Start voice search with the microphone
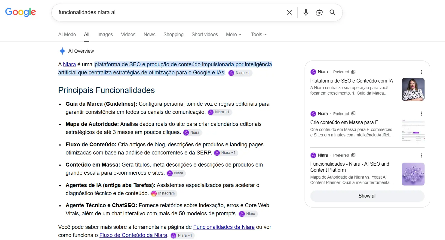Screen dimensions: 445x240 306,12
